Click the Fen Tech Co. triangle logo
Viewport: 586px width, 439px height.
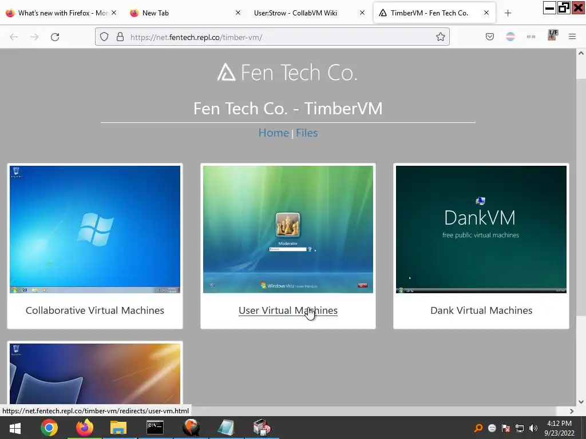pos(226,72)
